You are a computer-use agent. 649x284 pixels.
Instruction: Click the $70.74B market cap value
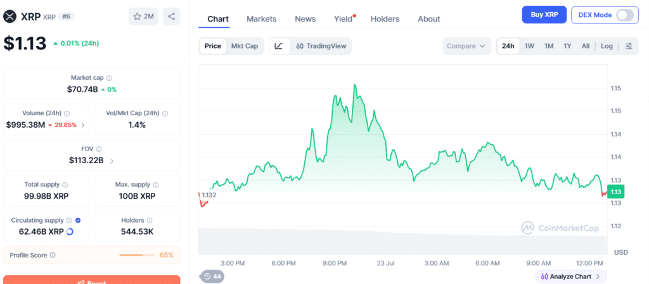(82, 89)
